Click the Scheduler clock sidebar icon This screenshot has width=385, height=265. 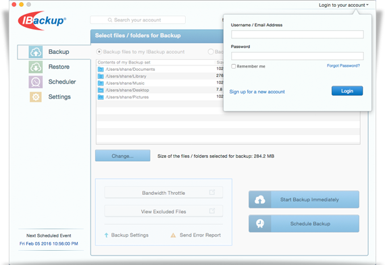36,82
